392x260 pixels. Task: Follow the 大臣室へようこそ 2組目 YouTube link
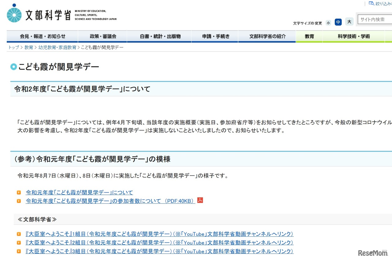pyautogui.click(x=159, y=243)
